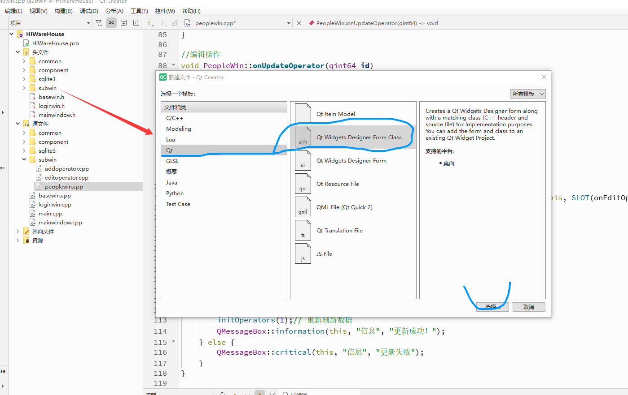
Task: Toggle the synchronize-with-editor link icon
Action: (111, 23)
